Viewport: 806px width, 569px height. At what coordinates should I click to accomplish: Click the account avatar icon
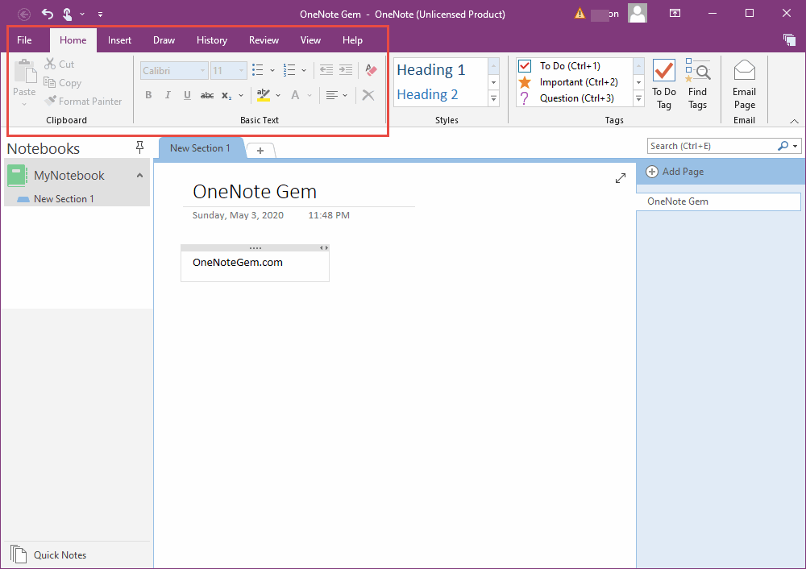638,14
